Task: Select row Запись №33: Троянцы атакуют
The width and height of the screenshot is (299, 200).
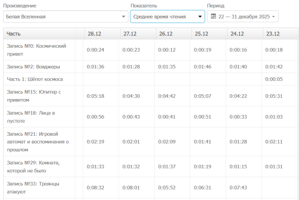Action: coord(150,188)
